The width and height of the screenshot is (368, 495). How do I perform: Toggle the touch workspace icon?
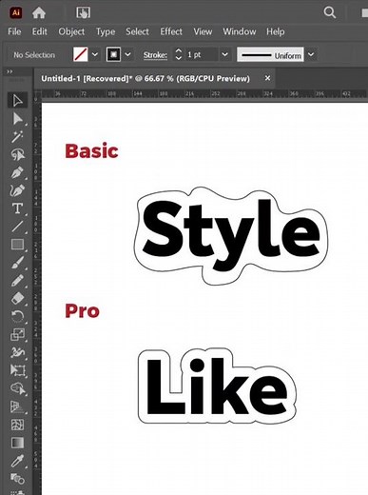(83, 12)
